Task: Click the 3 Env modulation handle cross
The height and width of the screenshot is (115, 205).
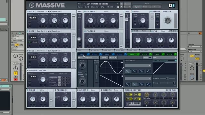Action: [113, 54]
